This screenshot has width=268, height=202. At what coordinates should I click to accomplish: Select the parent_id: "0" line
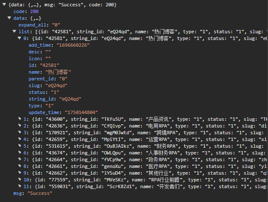48,79
